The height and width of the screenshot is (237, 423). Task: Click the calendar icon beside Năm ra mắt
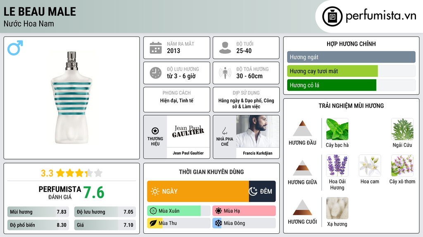[x=156, y=48]
